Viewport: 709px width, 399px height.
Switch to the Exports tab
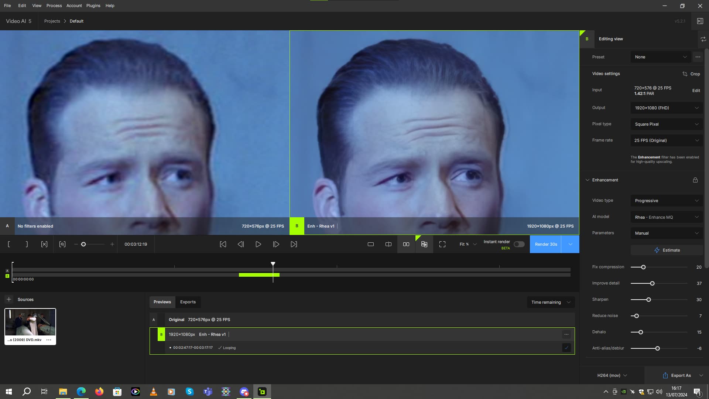(188, 302)
